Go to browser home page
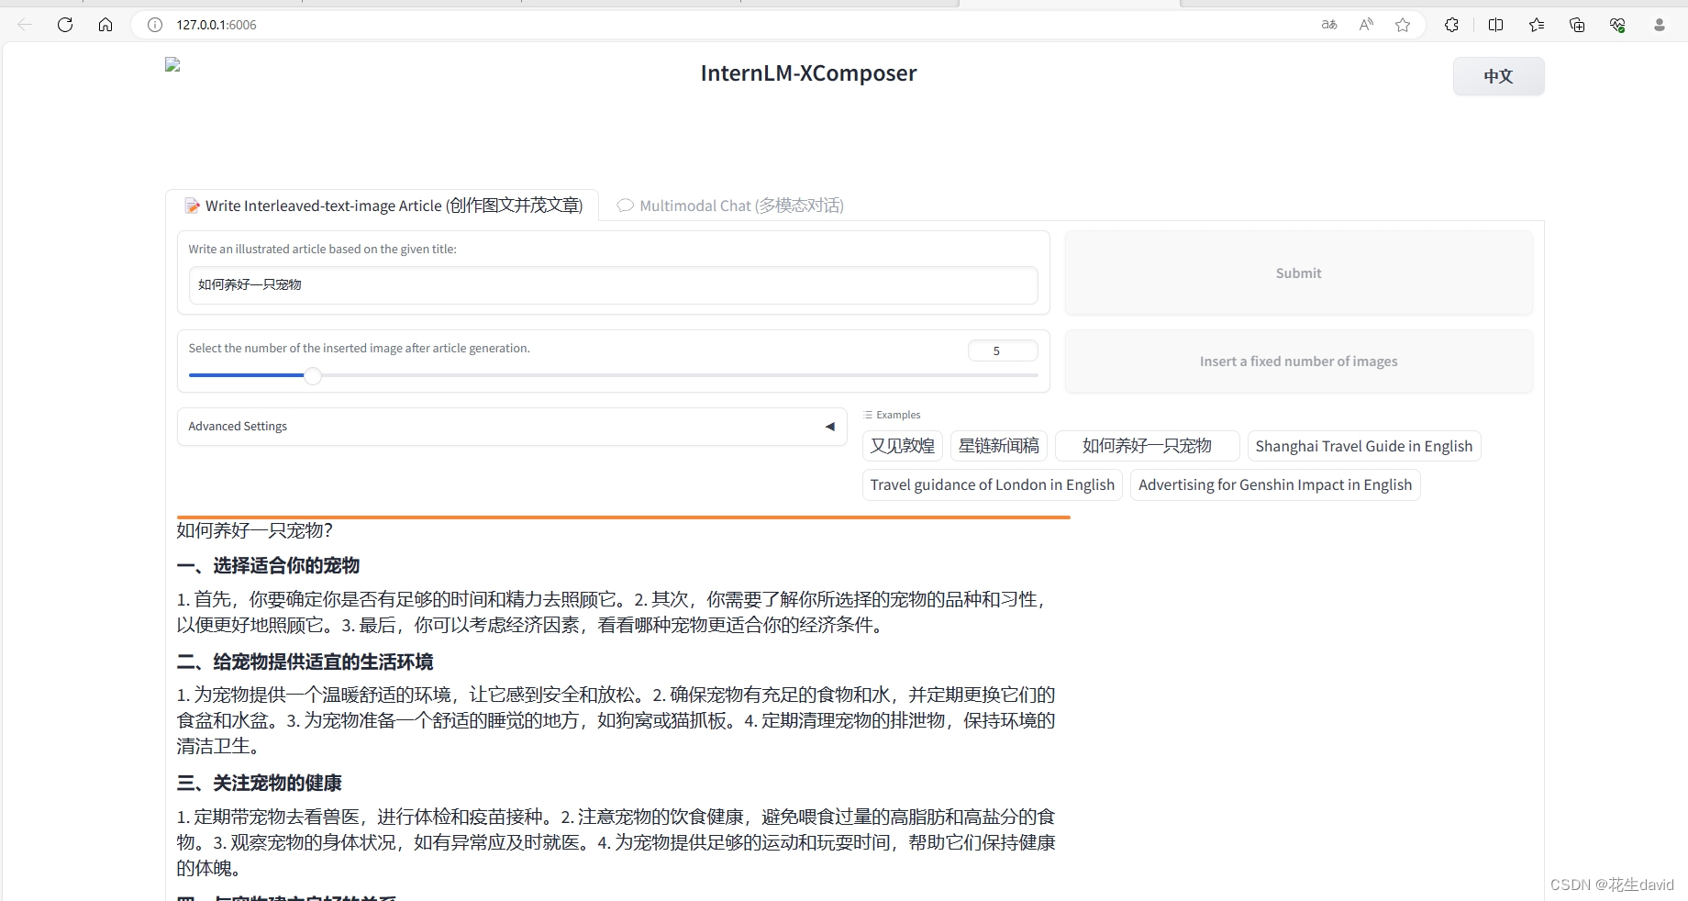 105,25
